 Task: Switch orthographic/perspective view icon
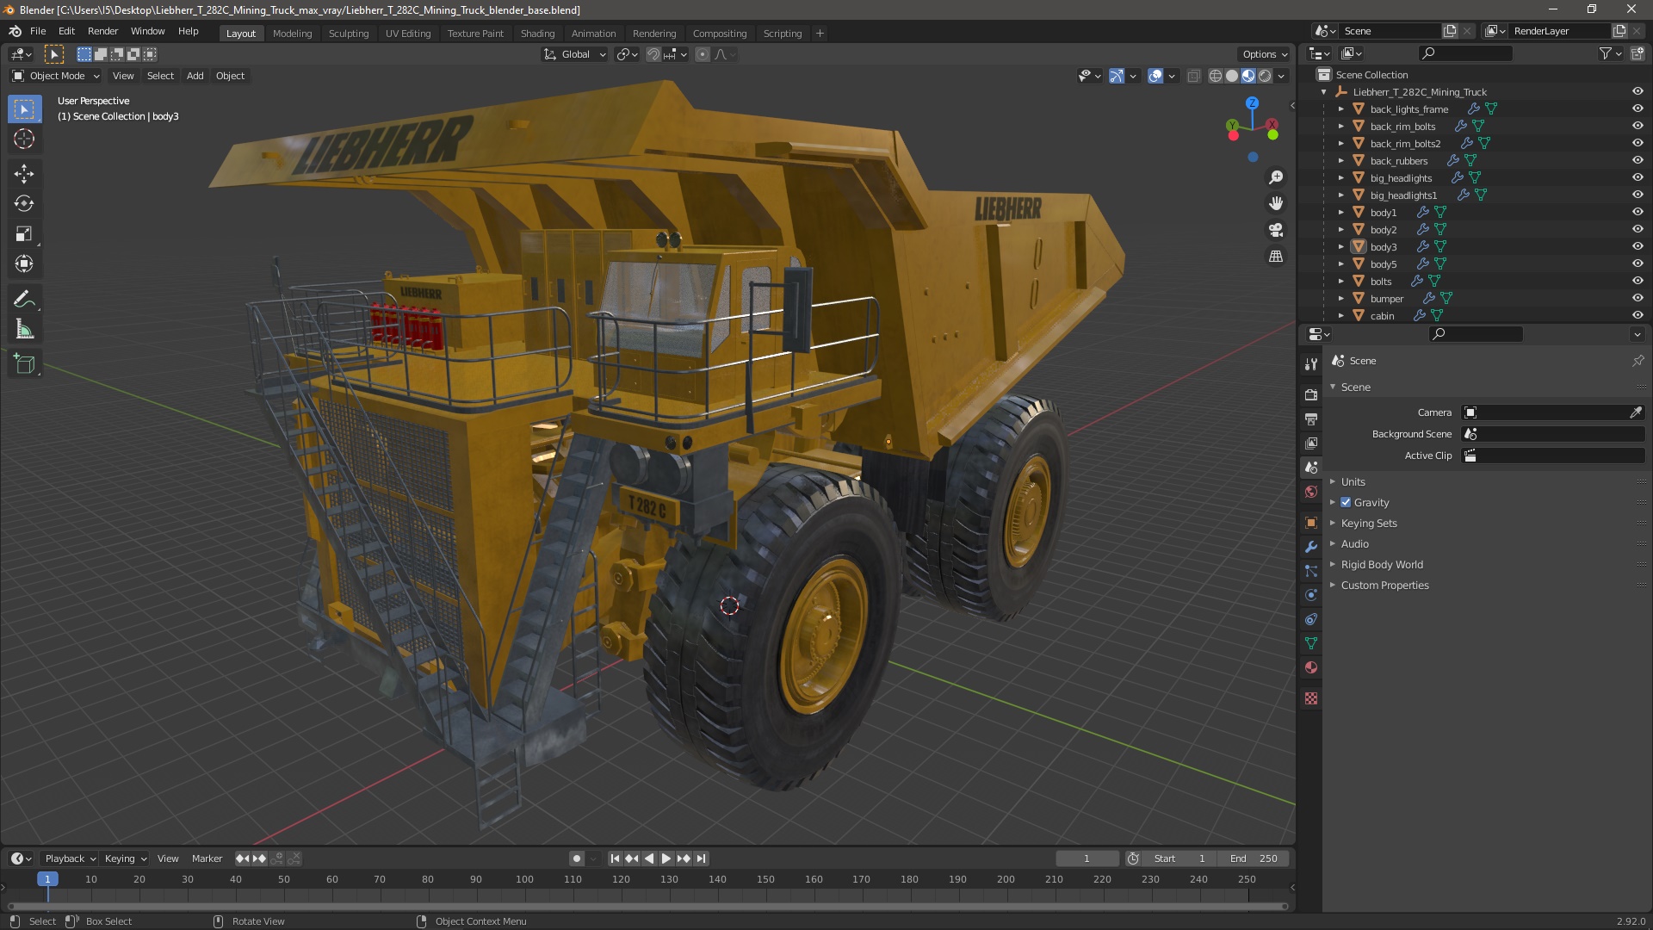tap(1276, 257)
